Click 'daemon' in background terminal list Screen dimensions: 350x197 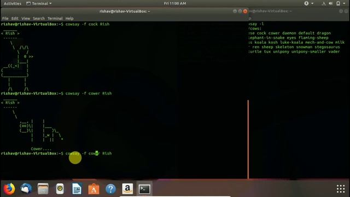289,33
